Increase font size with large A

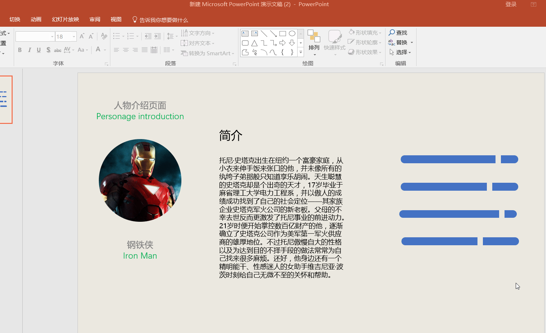82,36
